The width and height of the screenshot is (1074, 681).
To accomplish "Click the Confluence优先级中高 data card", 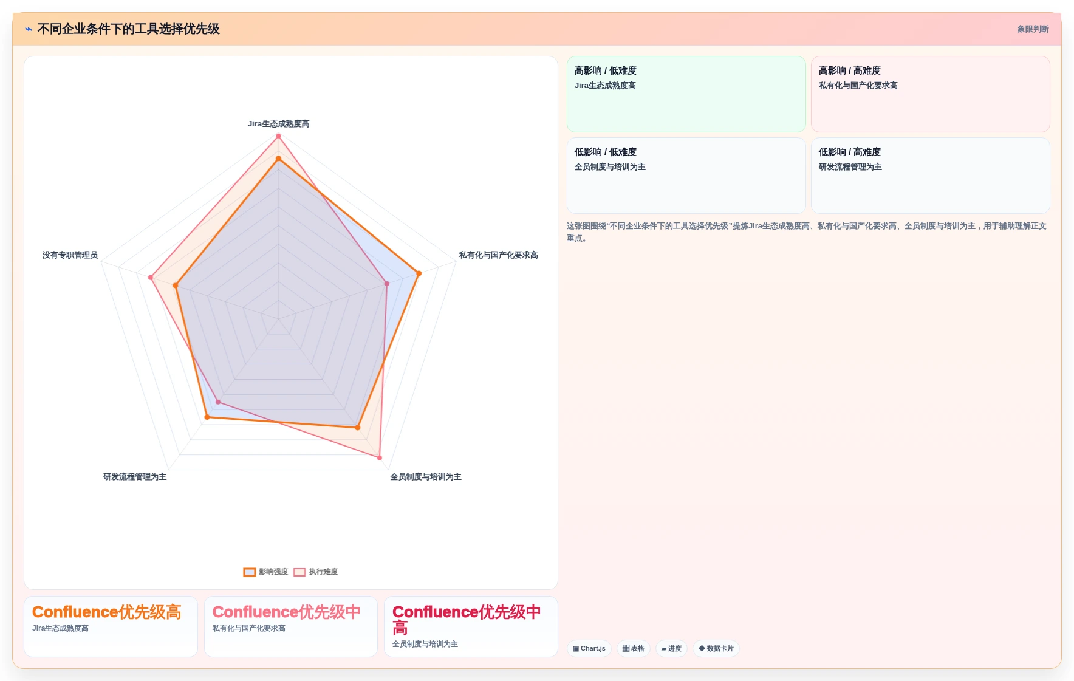I will (471, 626).
